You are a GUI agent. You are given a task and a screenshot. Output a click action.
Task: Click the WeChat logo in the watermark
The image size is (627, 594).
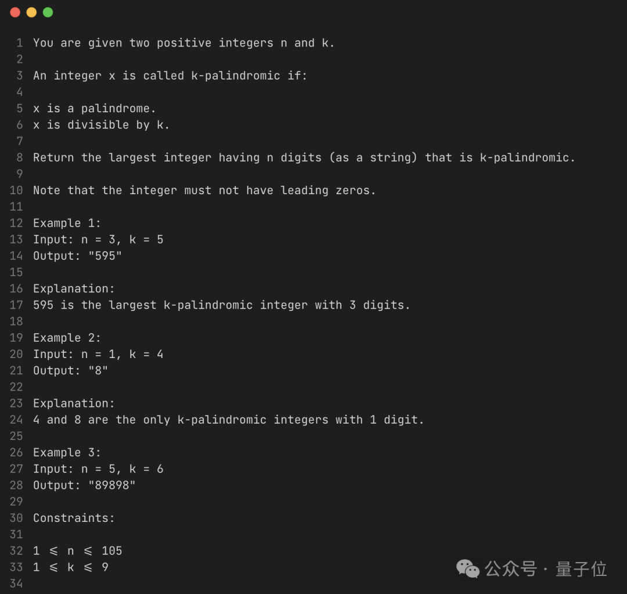468,568
